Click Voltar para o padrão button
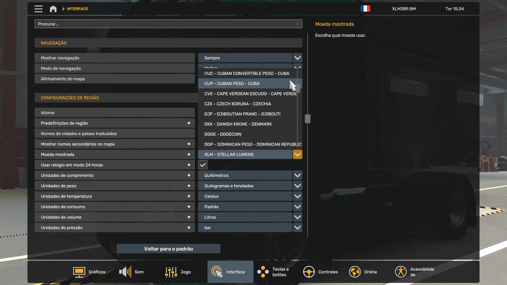507x285 pixels. pos(168,249)
